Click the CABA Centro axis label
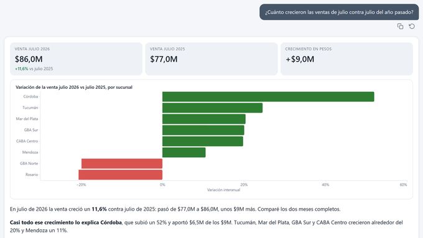This screenshot has height=238, width=423. tap(27, 141)
